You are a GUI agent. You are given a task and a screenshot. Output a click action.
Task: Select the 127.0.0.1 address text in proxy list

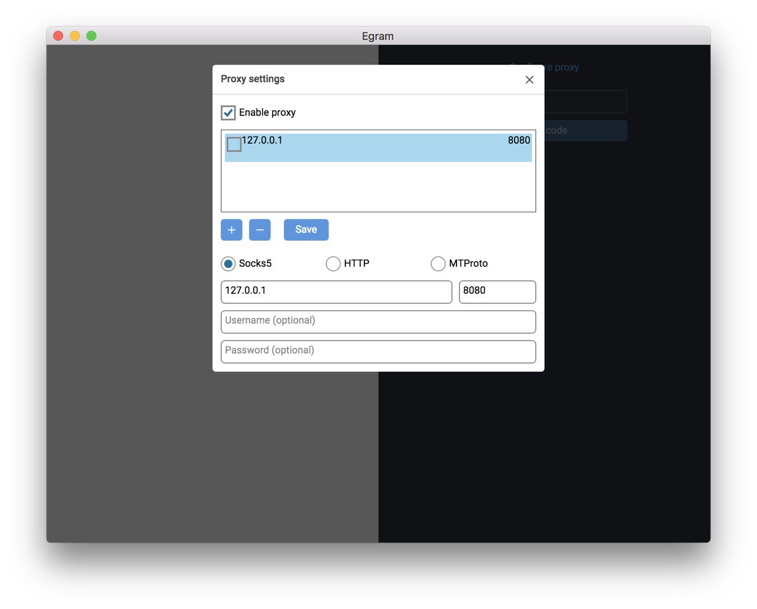(x=262, y=140)
